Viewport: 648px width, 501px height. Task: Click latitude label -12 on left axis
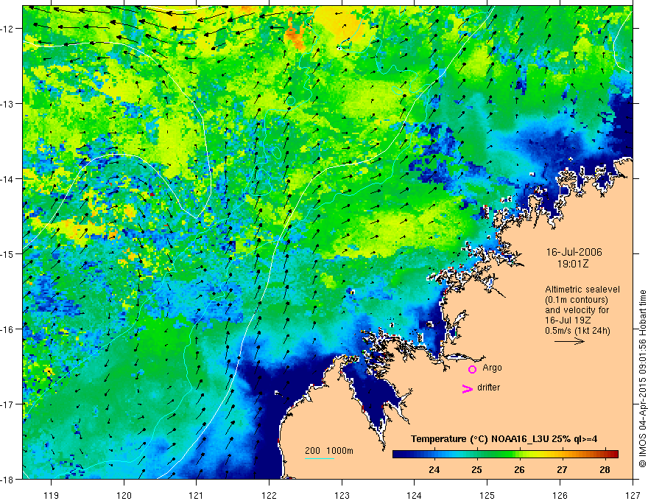click(8, 29)
